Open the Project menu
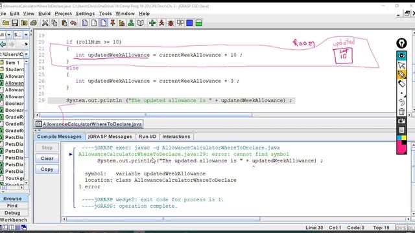The width and height of the screenshot is (415, 233). point(63,14)
